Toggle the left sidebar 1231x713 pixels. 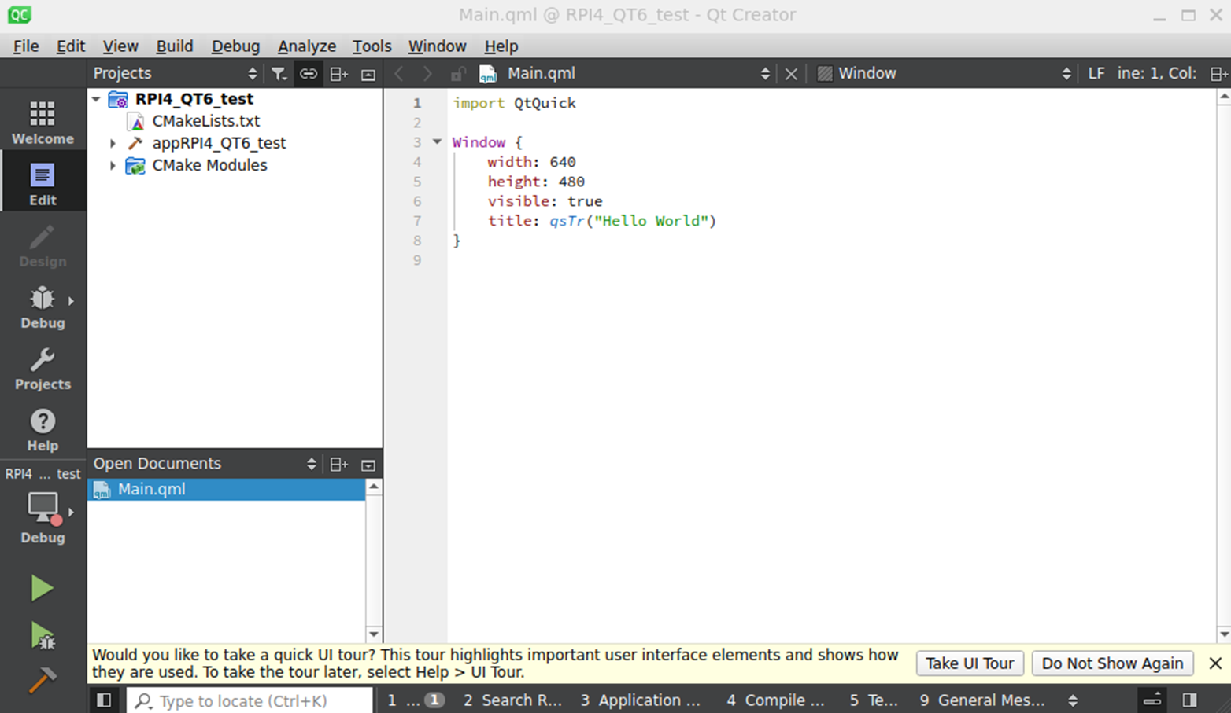(x=104, y=700)
